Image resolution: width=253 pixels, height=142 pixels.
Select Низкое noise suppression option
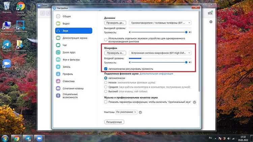[106, 82]
